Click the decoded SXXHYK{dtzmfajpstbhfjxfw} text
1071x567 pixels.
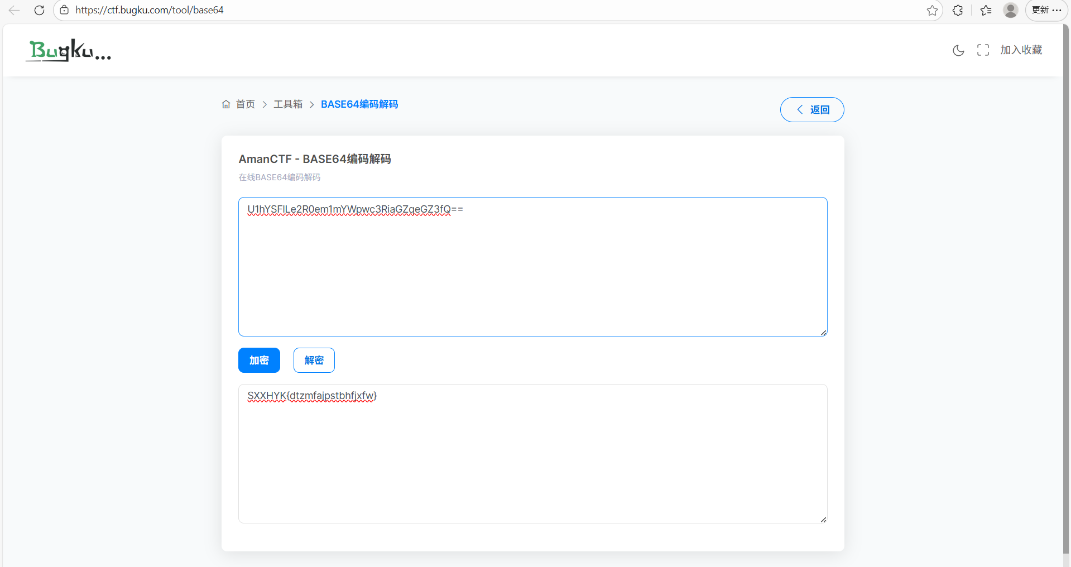[312, 396]
